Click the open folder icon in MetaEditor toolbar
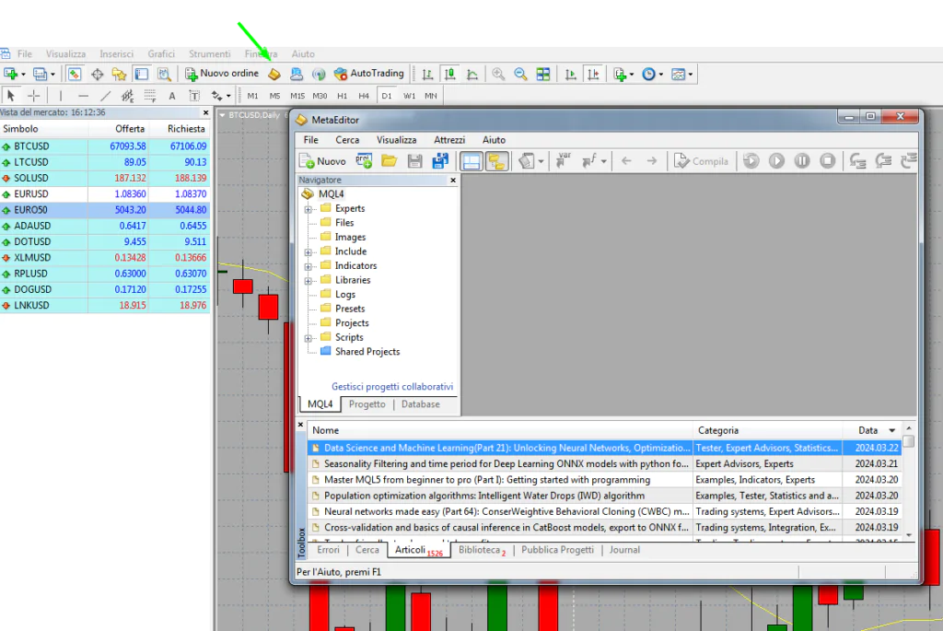 [x=390, y=161]
